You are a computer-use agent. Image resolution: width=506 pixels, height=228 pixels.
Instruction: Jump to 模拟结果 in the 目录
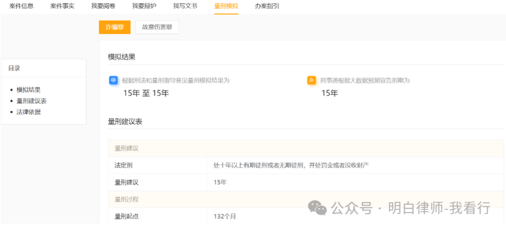(x=29, y=90)
